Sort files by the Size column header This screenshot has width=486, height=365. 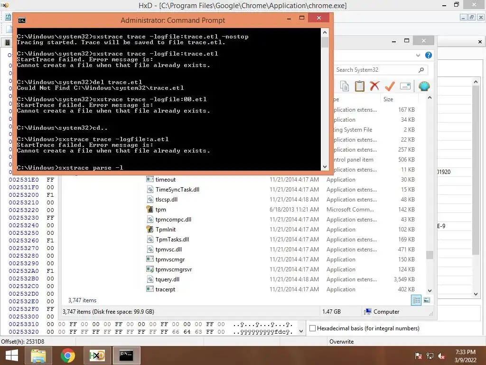click(x=388, y=99)
